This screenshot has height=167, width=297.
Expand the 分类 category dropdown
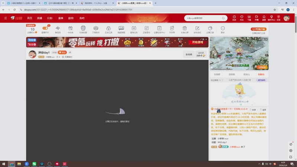click(x=50, y=18)
